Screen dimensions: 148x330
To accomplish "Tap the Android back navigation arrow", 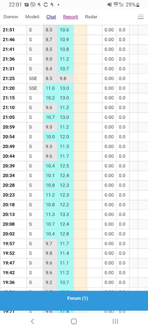I will point(32,321).
